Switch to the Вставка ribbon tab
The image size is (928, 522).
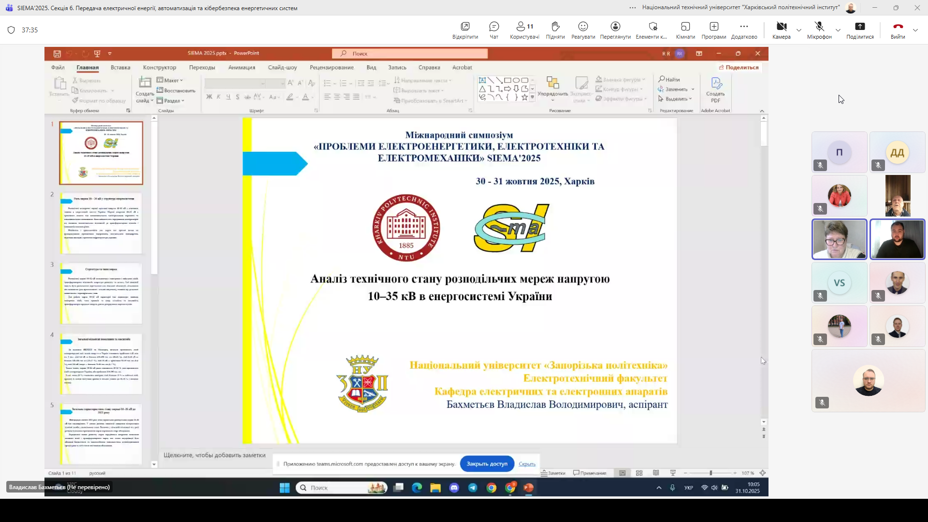(x=120, y=67)
